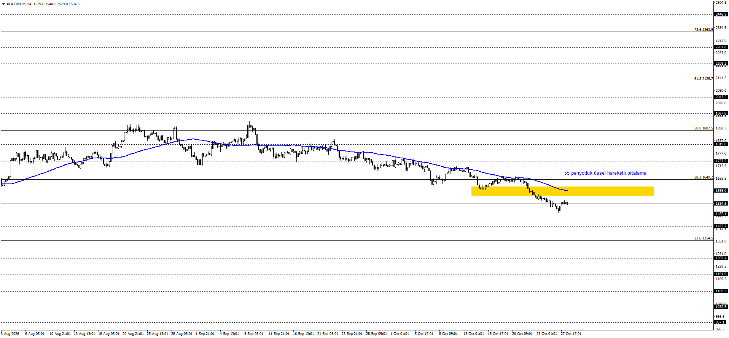This screenshot has height=338, width=729.
Task: Click the triangle before PLATINUM,H4 title
Action: [3, 4]
